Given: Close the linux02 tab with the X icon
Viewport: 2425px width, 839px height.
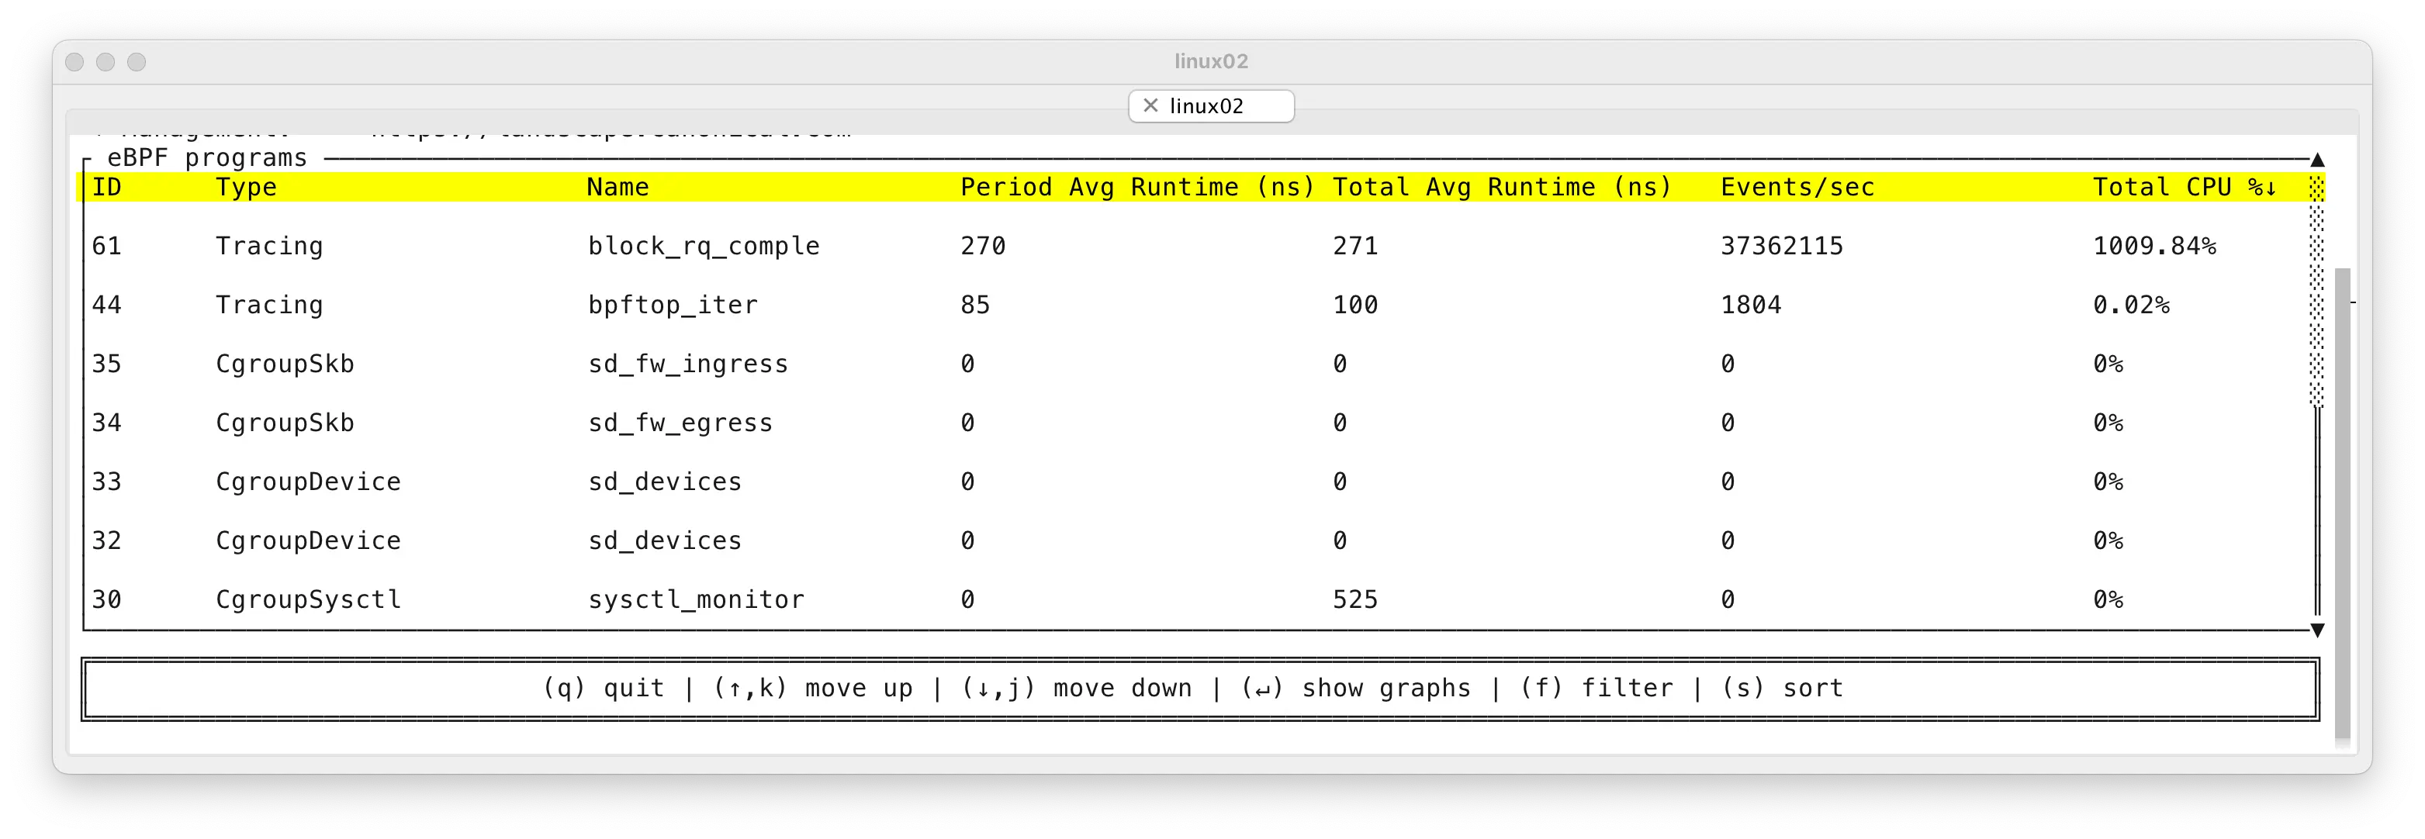Looking at the screenshot, I should pos(1150,105).
